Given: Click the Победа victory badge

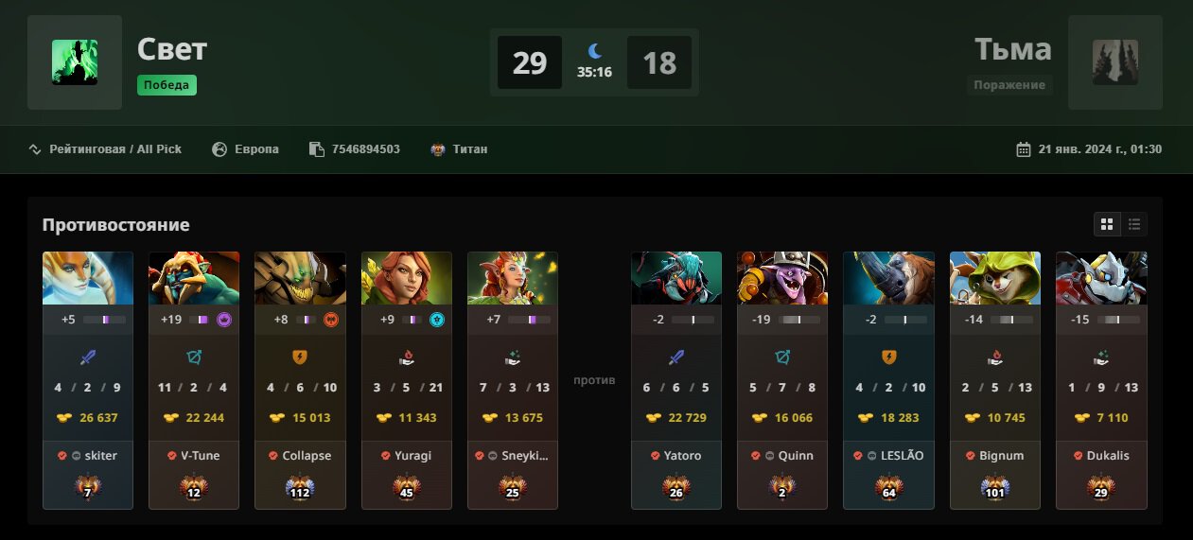Looking at the screenshot, I should 167,85.
